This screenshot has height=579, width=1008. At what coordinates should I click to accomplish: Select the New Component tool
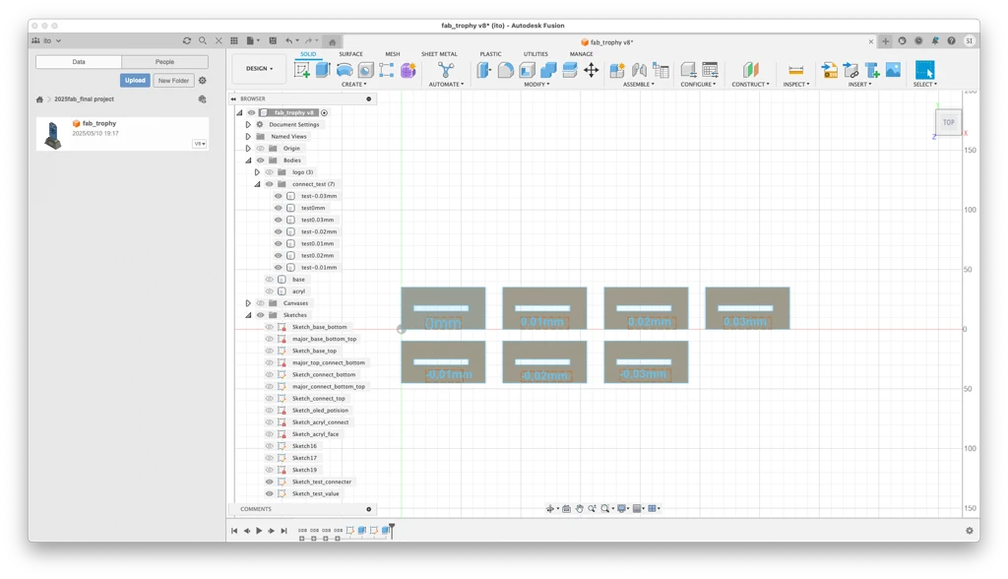coord(617,70)
